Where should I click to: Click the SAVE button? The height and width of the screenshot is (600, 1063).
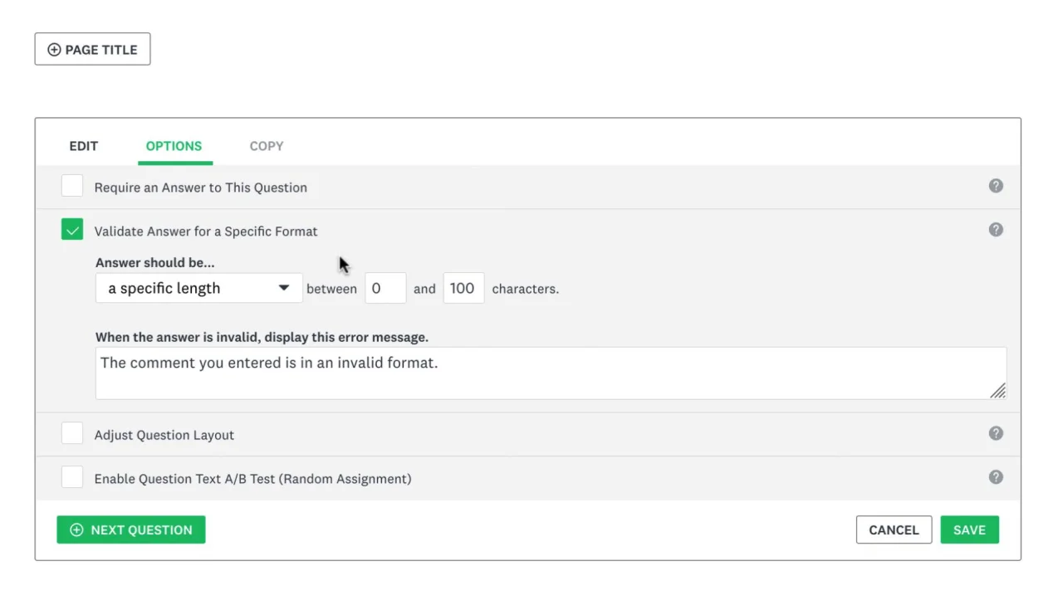969,529
